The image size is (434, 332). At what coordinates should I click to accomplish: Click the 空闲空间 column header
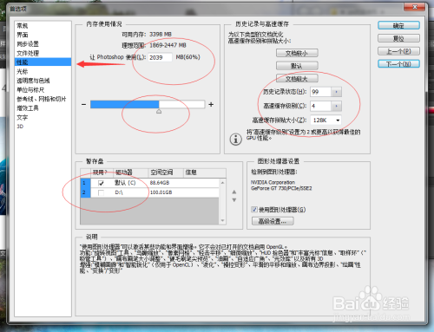point(166,173)
